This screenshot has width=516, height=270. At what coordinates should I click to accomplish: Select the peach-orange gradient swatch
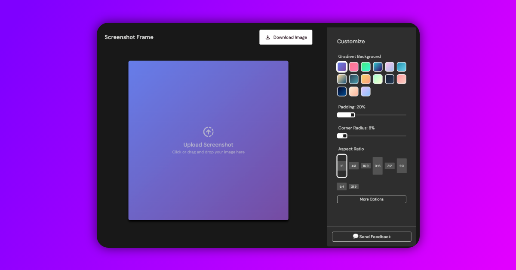pyautogui.click(x=365, y=79)
